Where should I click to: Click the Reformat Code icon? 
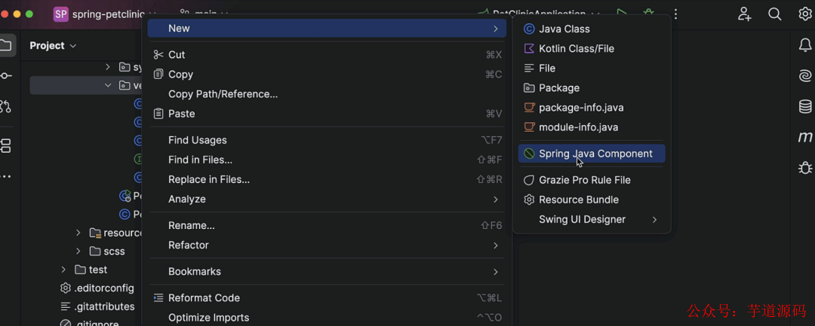pyautogui.click(x=158, y=298)
